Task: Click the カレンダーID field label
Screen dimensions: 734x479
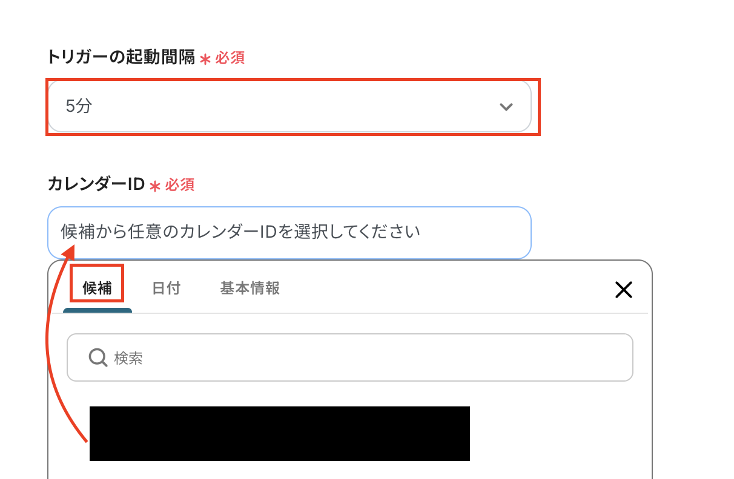Action: coord(96,184)
